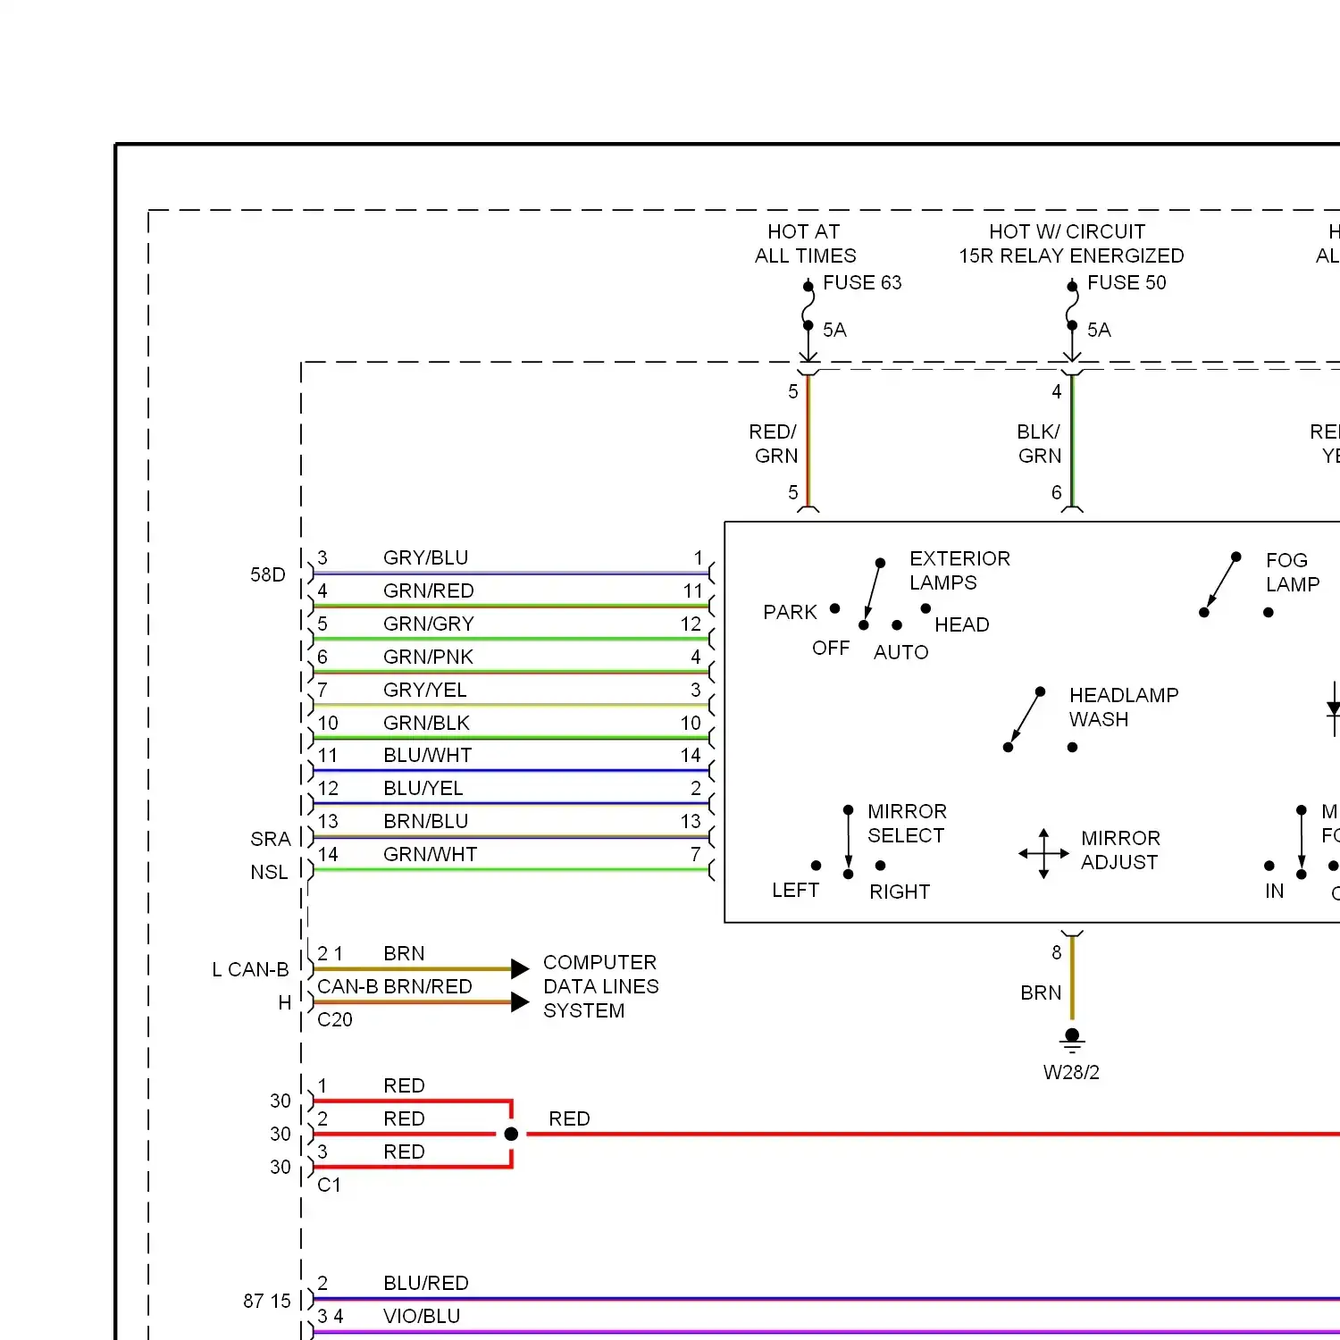Select the BLU/YEL wire label
The width and height of the screenshot is (1340, 1340).
pos(423,789)
